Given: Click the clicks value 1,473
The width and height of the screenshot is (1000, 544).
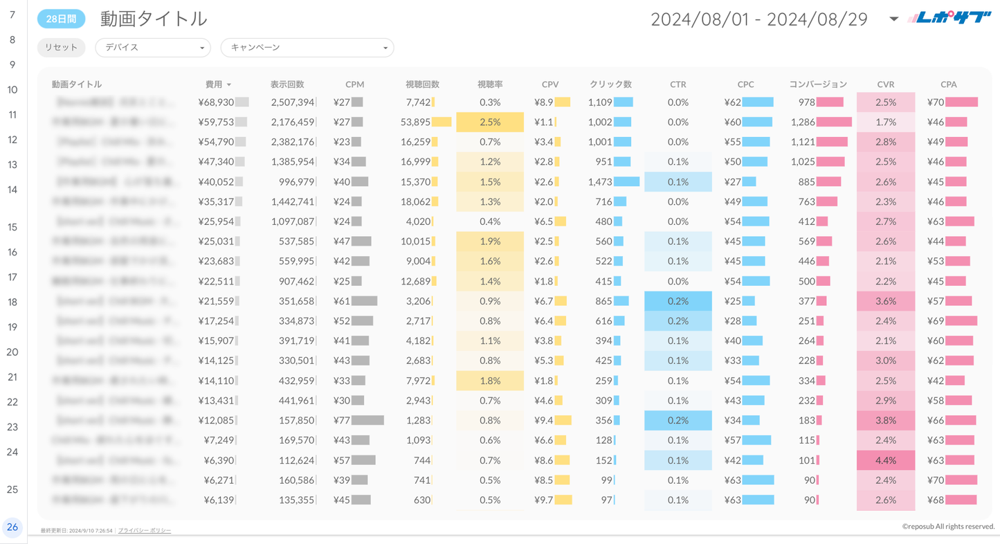Looking at the screenshot, I should point(600,182).
